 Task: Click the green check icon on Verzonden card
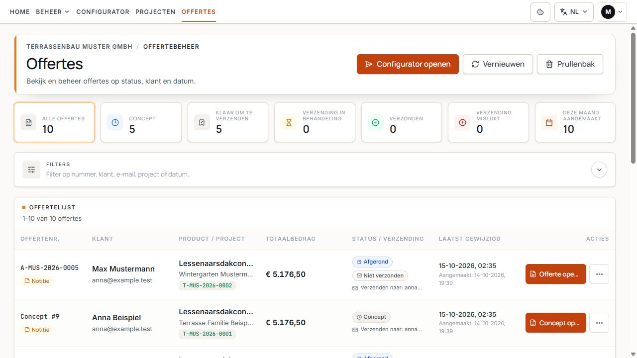coord(376,122)
